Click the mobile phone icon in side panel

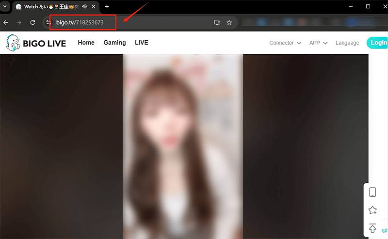[x=372, y=192]
